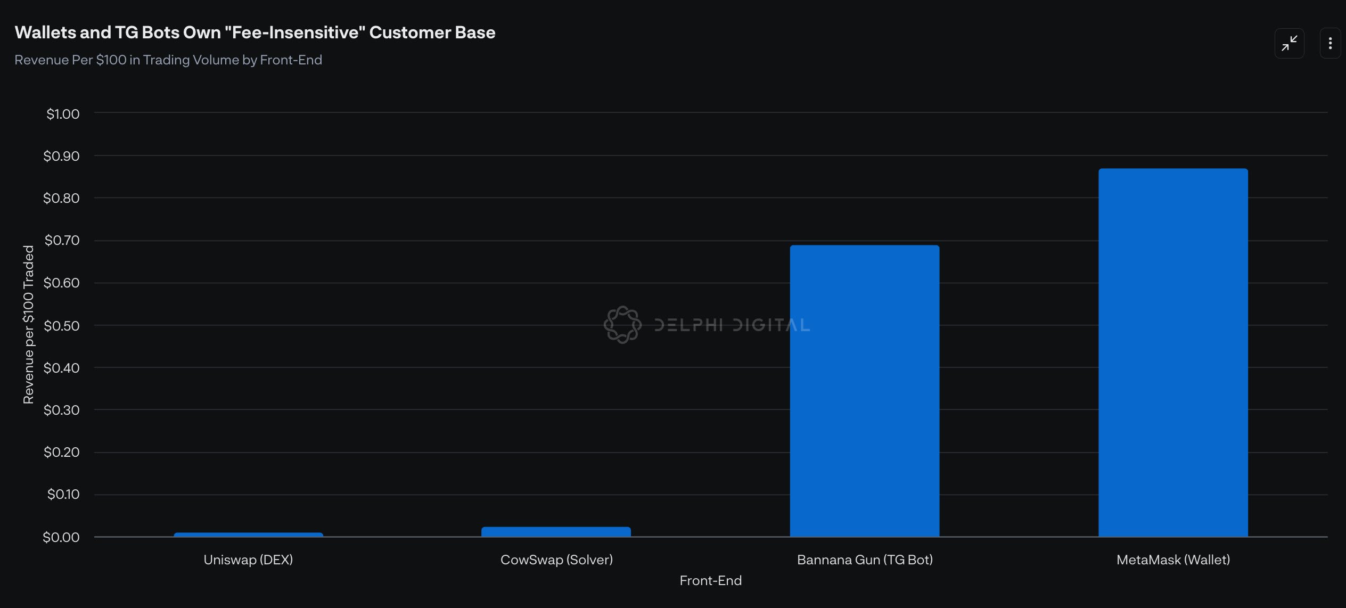Screen dimensions: 1346x608
Task: Click the Delphi Digital logo watermark
Action: click(622, 324)
